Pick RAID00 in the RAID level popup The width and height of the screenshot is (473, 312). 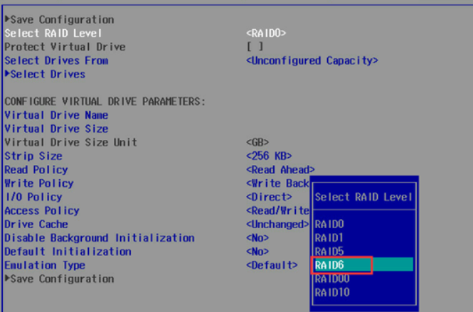(331, 279)
